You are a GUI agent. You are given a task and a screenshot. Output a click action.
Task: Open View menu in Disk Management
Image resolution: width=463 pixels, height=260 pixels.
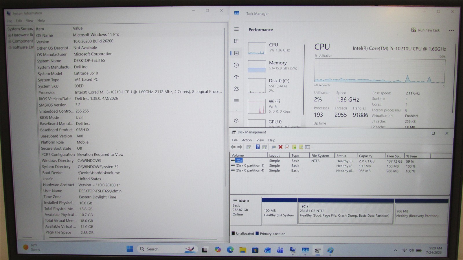(260, 140)
